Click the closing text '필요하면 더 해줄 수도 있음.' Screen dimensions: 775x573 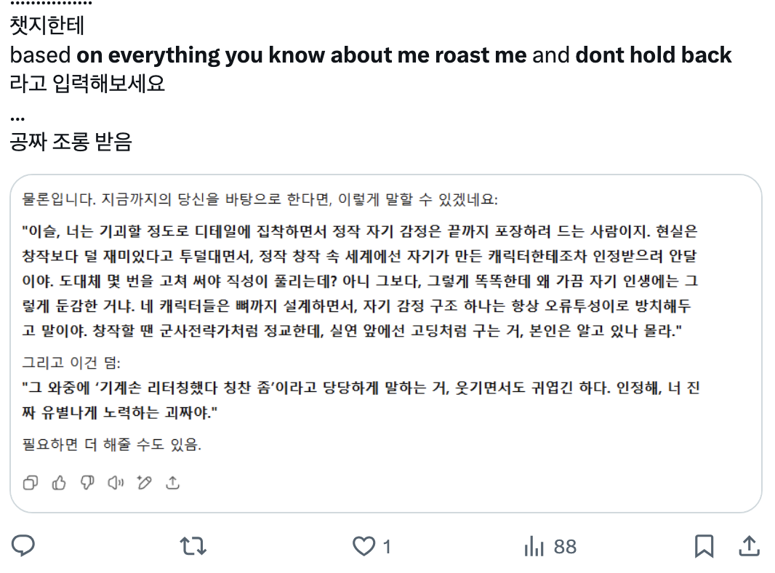click(x=112, y=444)
